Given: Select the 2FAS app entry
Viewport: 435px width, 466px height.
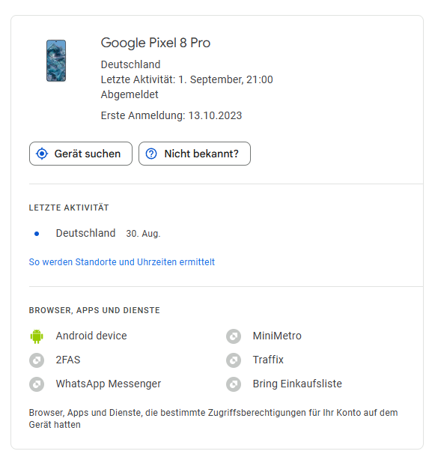Looking at the screenshot, I should (x=55, y=360).
